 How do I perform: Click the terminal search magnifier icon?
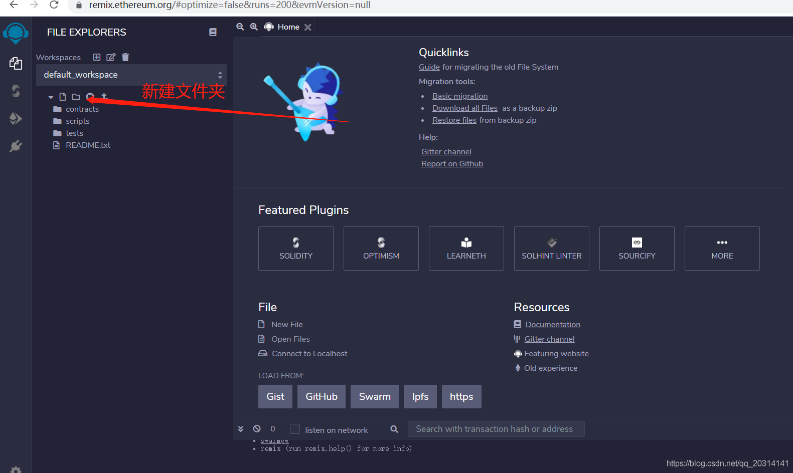(394, 429)
